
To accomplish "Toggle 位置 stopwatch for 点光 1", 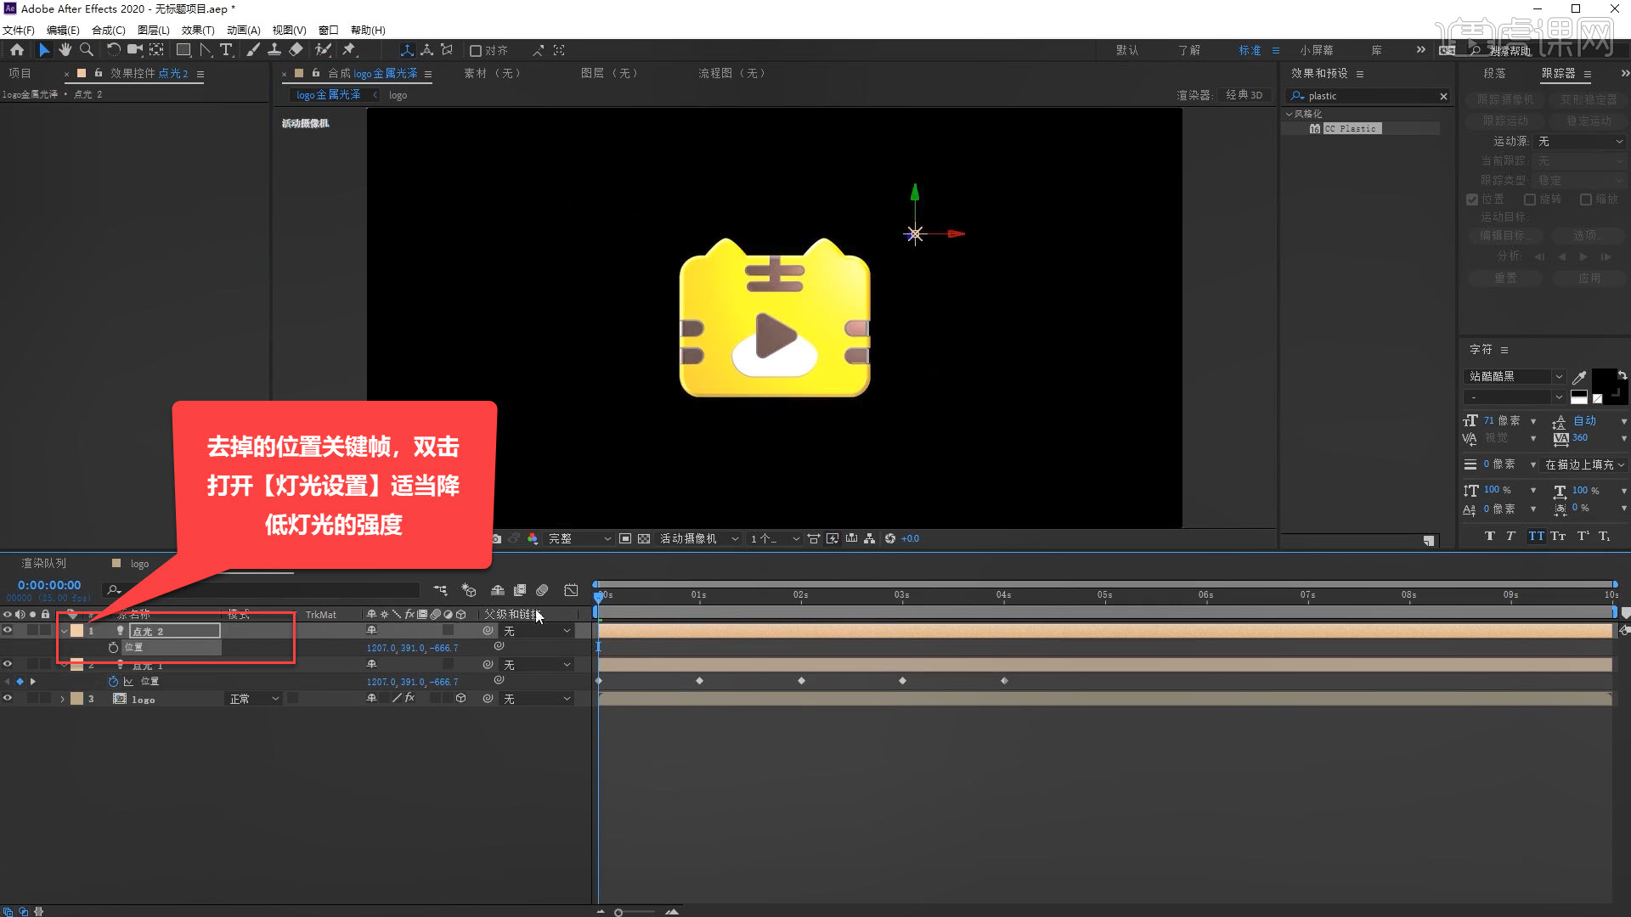I will pos(113,681).
